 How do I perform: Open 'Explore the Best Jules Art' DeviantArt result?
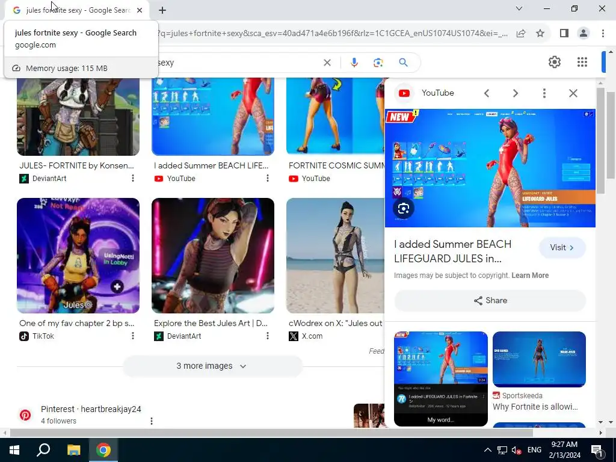211,323
